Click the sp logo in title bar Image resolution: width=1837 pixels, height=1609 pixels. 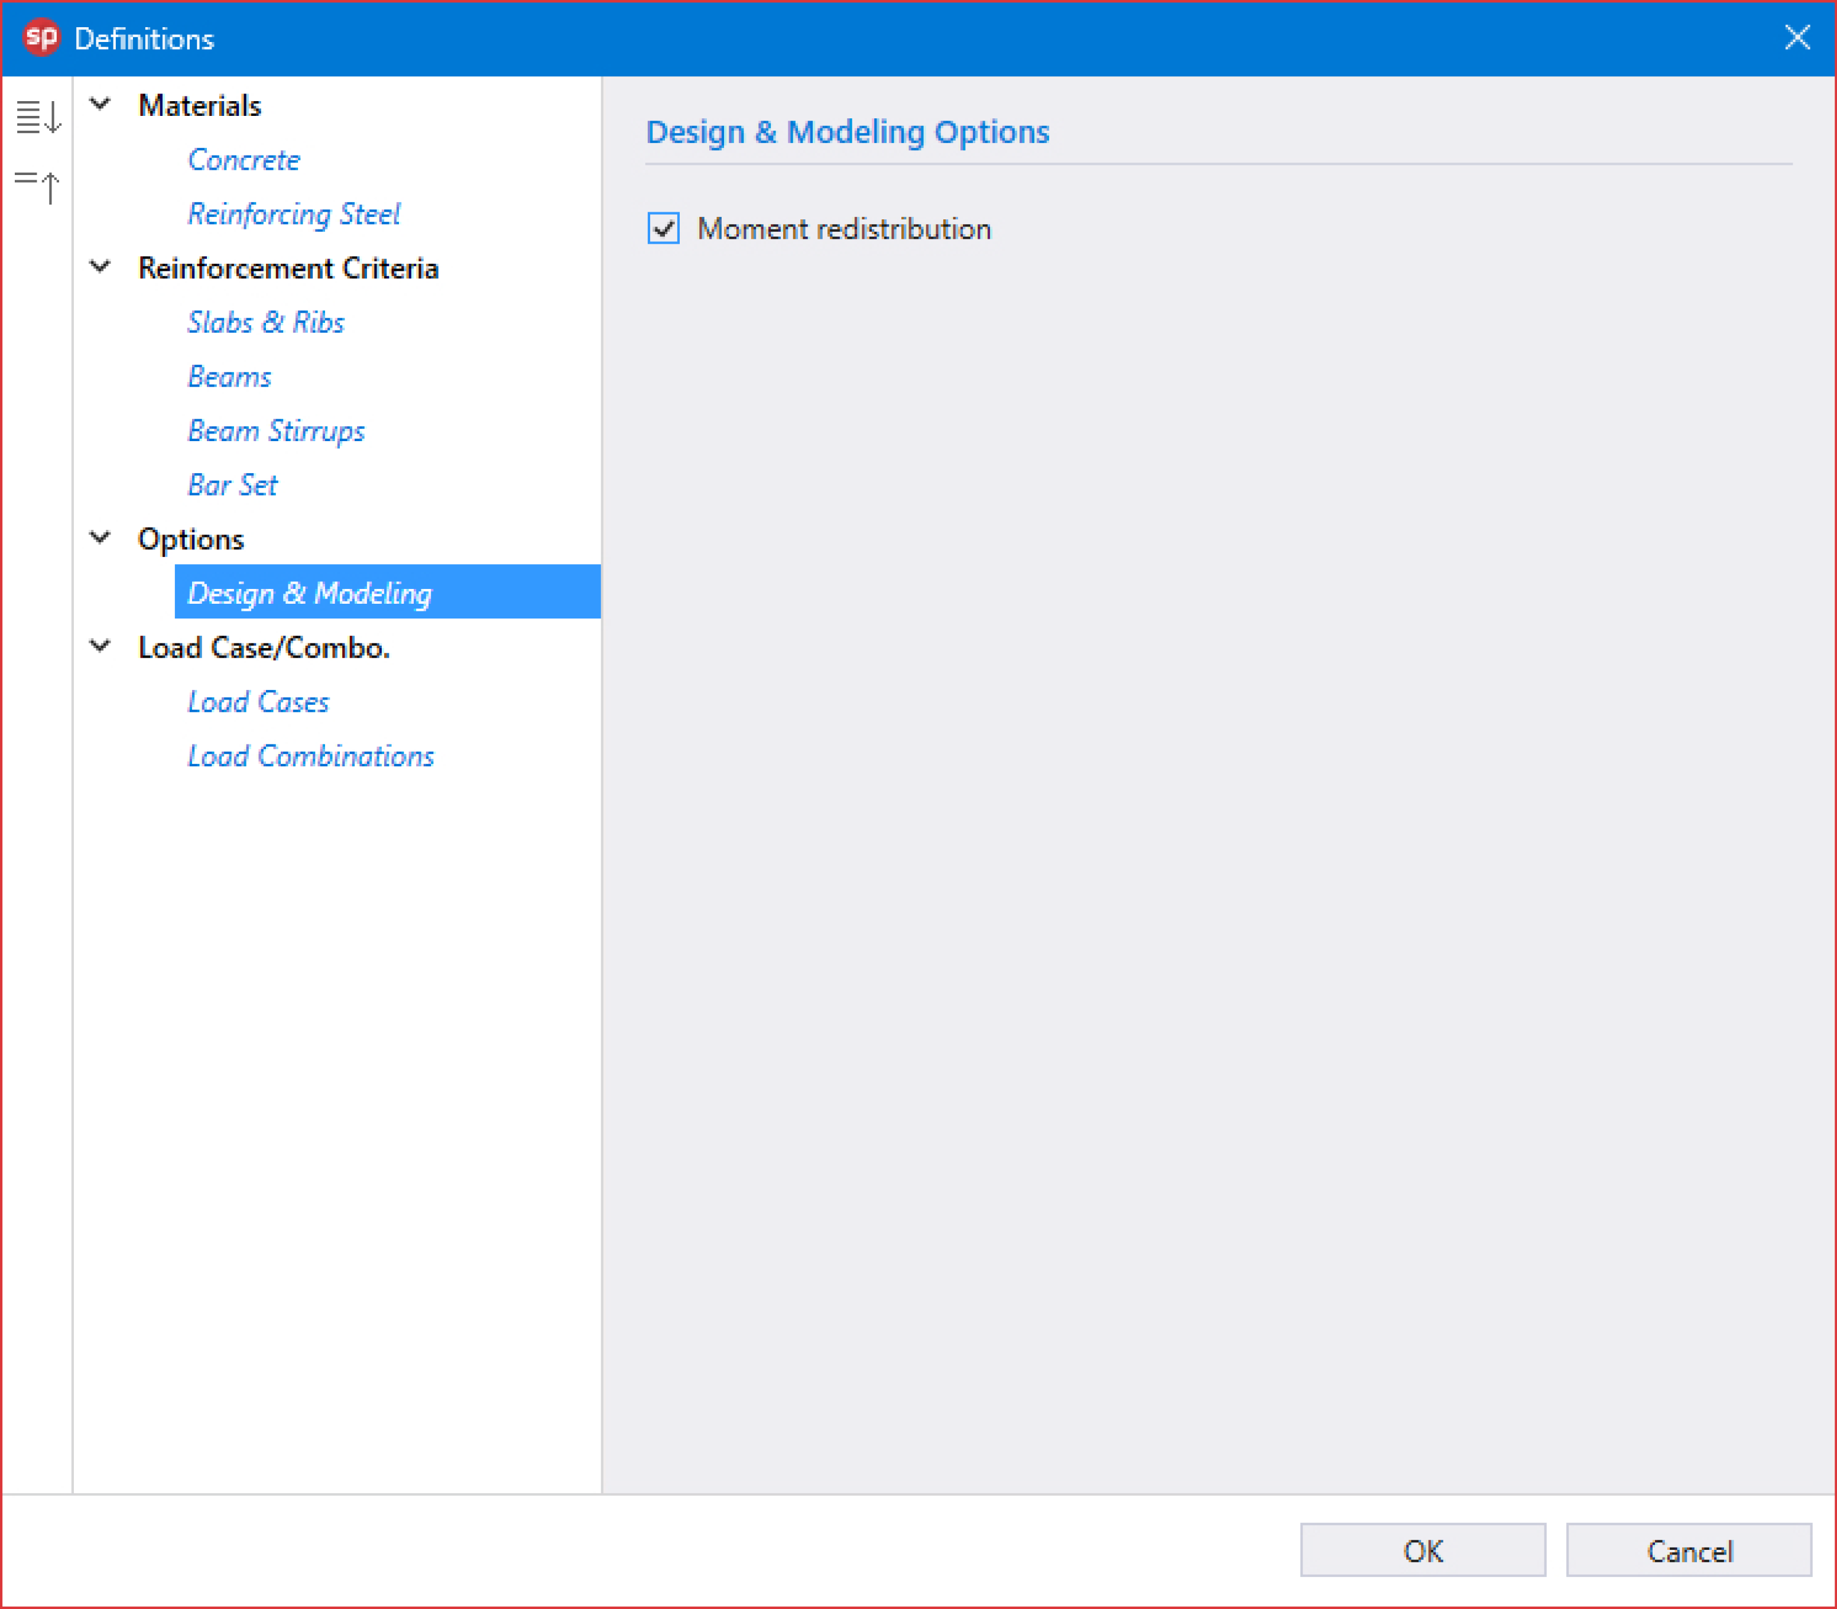(x=41, y=38)
